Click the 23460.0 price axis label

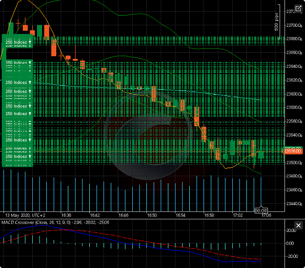coord(294,190)
